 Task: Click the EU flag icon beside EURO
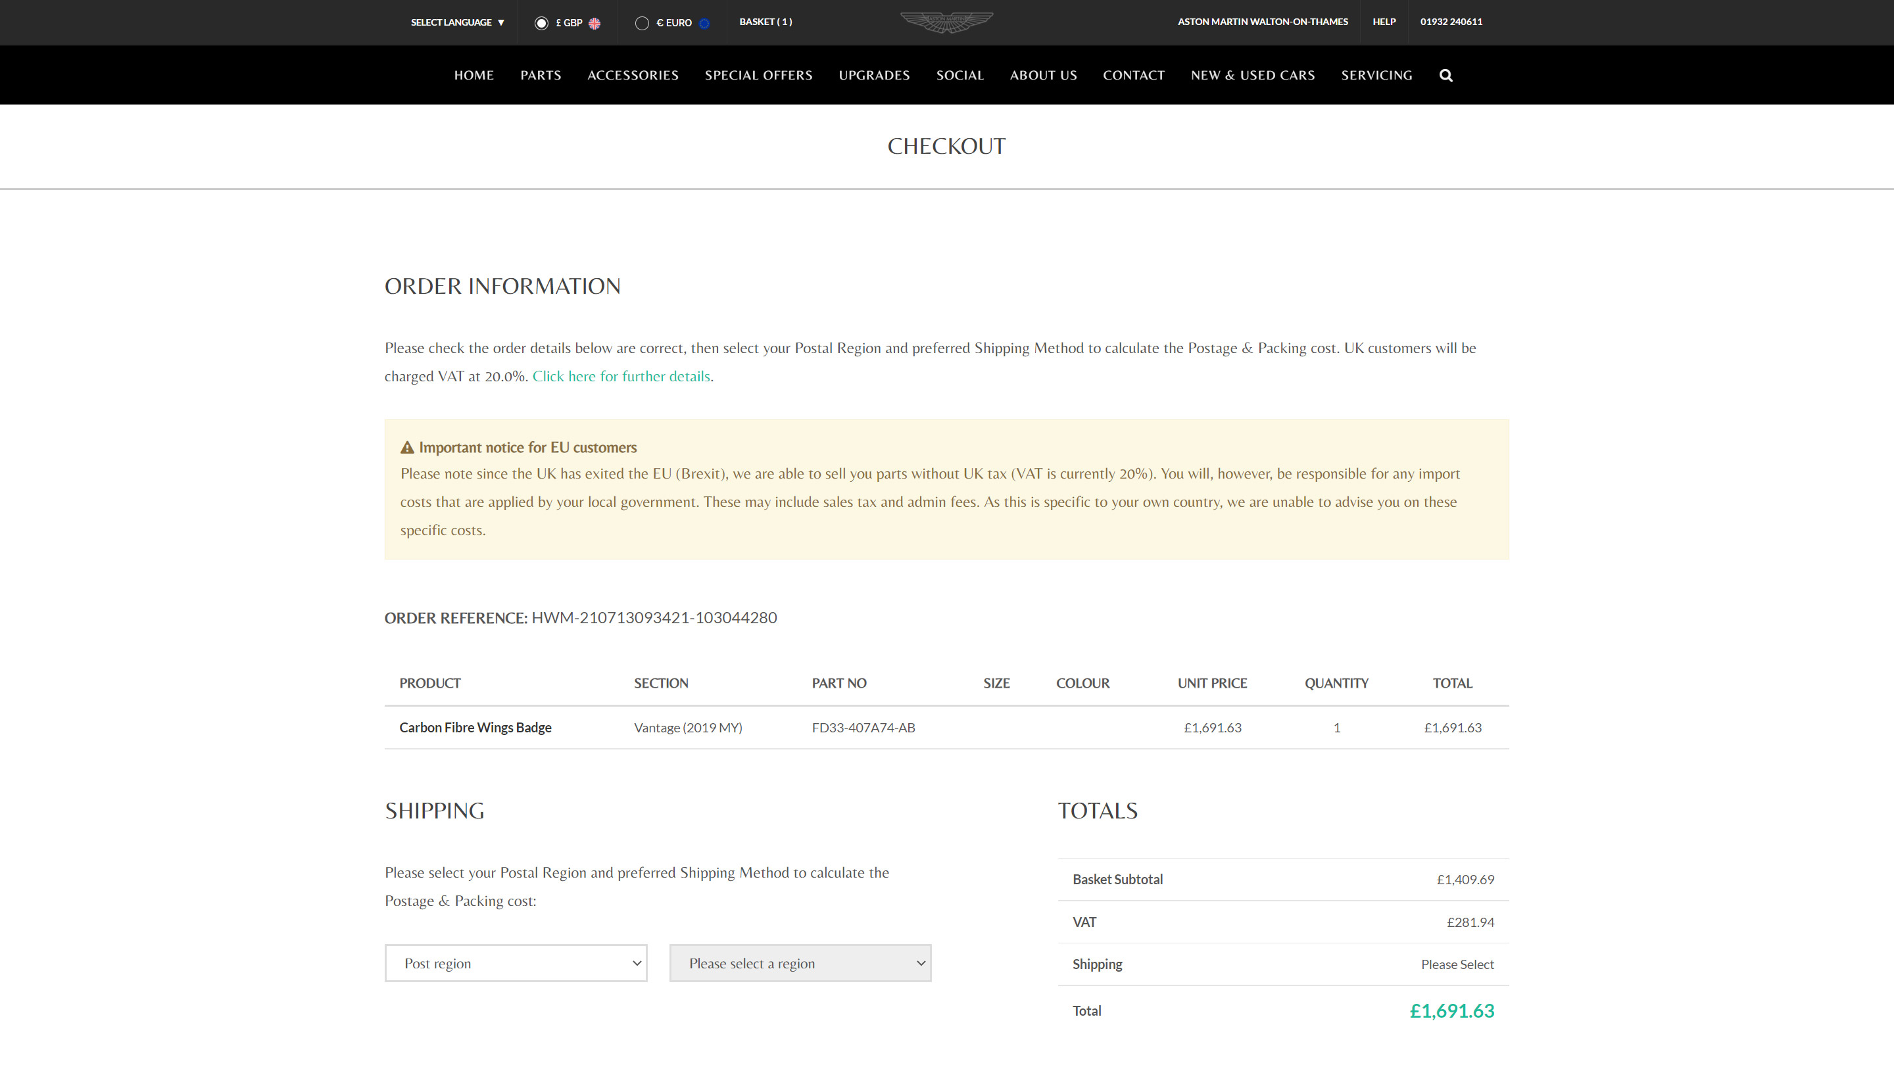point(704,23)
